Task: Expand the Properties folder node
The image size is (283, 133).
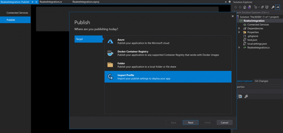Action: pyautogui.click(x=239, y=32)
